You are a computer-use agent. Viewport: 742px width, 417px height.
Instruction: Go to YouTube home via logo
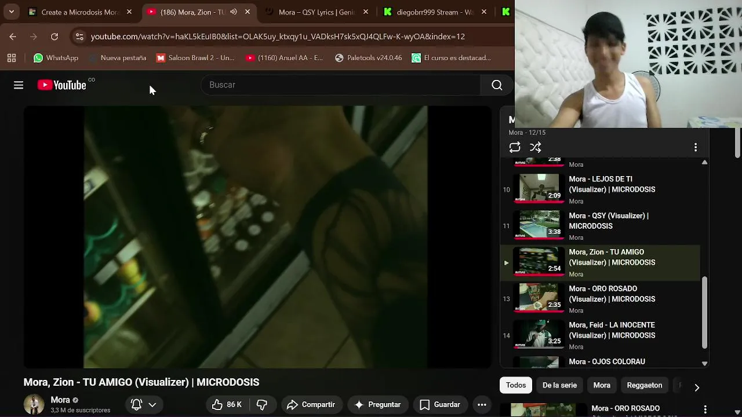[x=62, y=85]
